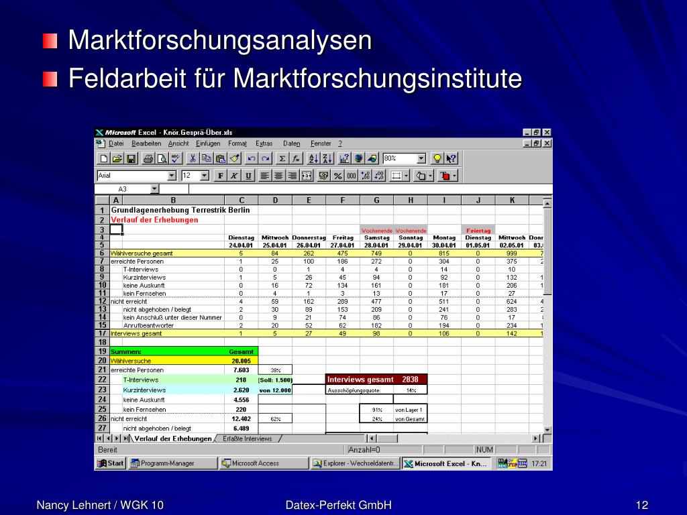687x515 pixels.
Task: Open the font size 12 dropdown
Action: (x=205, y=176)
